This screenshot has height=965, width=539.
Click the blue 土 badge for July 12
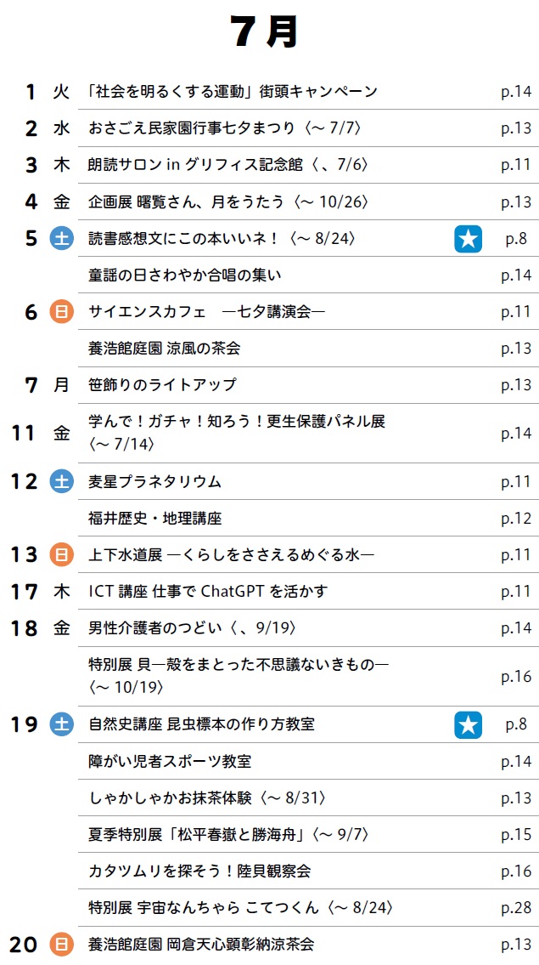pos(61,482)
